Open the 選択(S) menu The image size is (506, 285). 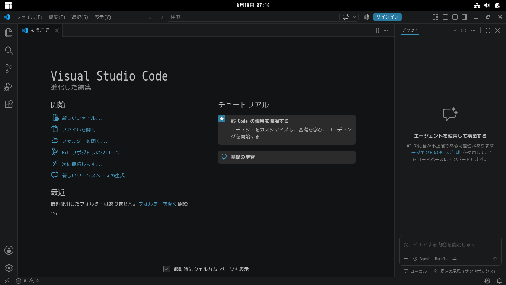tap(80, 17)
